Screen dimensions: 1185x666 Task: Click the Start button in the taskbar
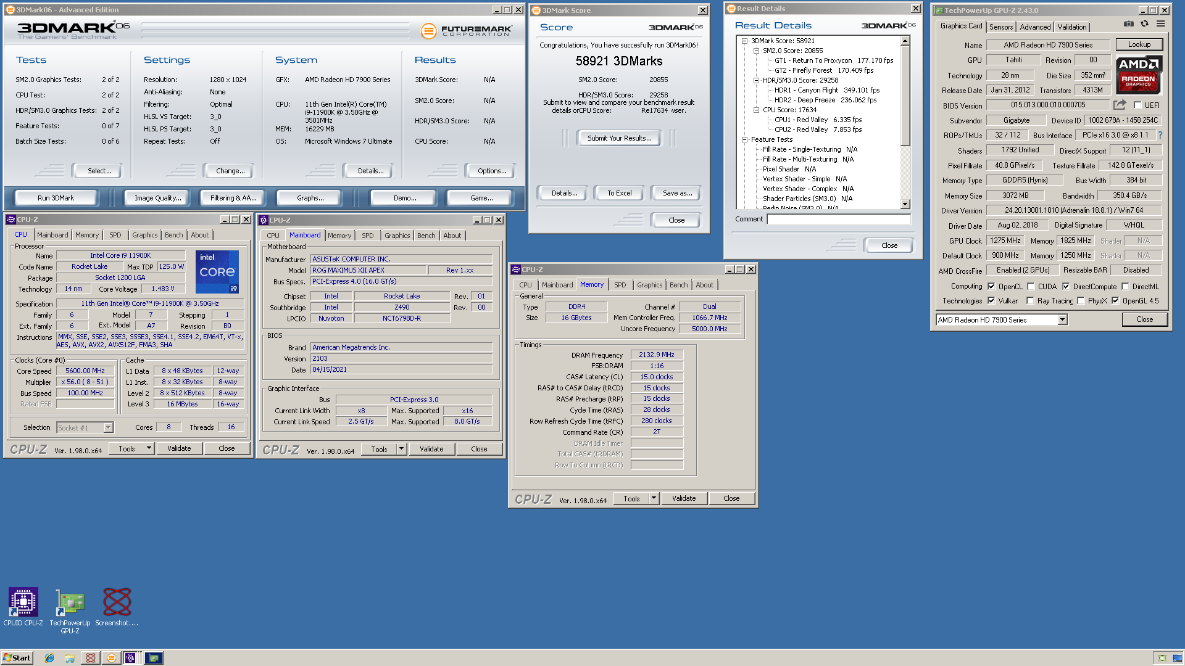point(17,658)
